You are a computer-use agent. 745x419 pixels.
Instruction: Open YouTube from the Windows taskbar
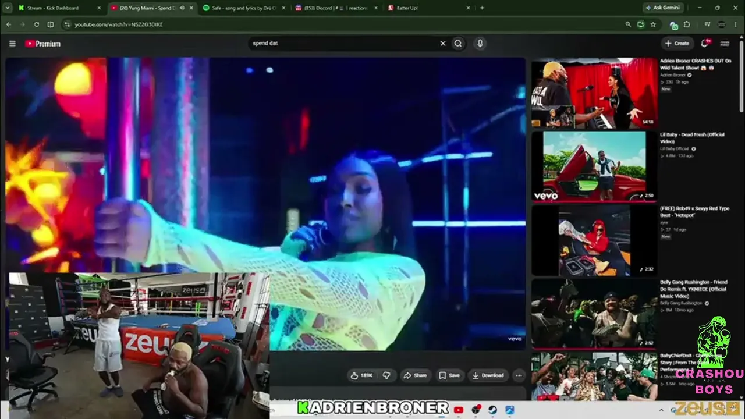(458, 410)
